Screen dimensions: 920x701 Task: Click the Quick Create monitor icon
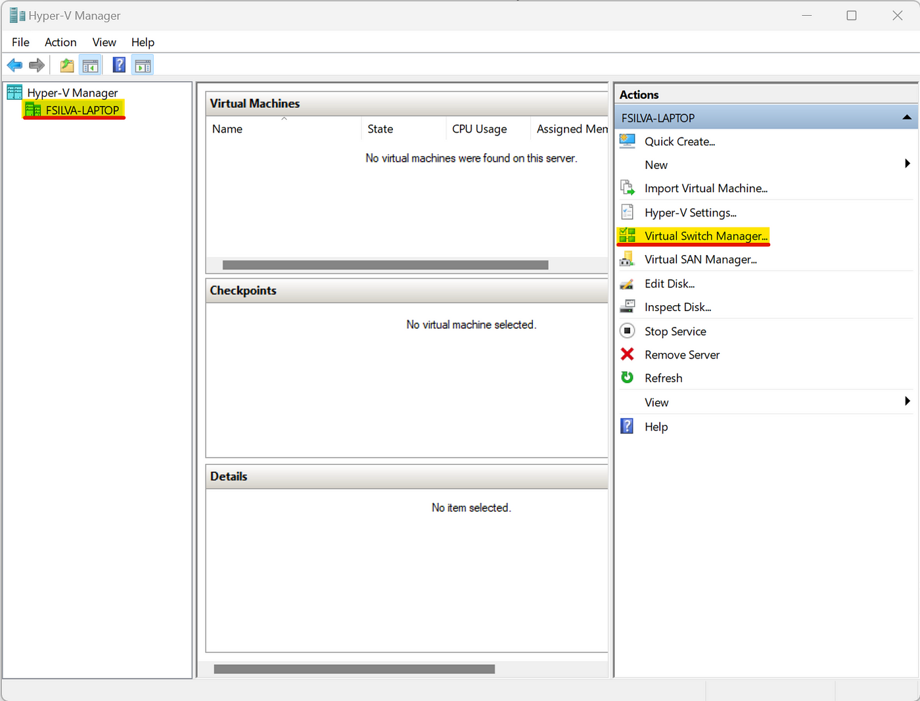click(628, 141)
